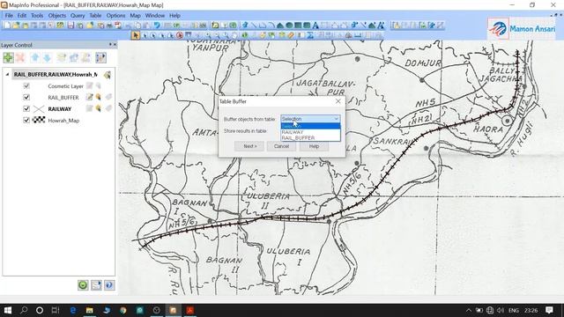Close the Table Buffer dialog with X
The width and height of the screenshot is (564, 317).
pos(338,101)
